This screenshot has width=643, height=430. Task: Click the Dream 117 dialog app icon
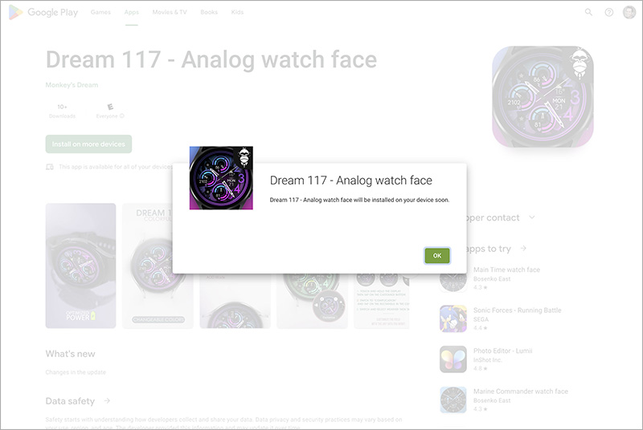point(221,178)
